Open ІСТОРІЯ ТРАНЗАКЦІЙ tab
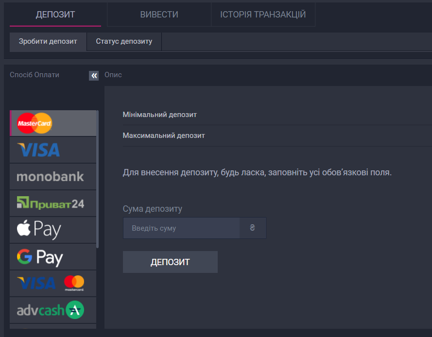This screenshot has height=337, width=432. tap(263, 14)
